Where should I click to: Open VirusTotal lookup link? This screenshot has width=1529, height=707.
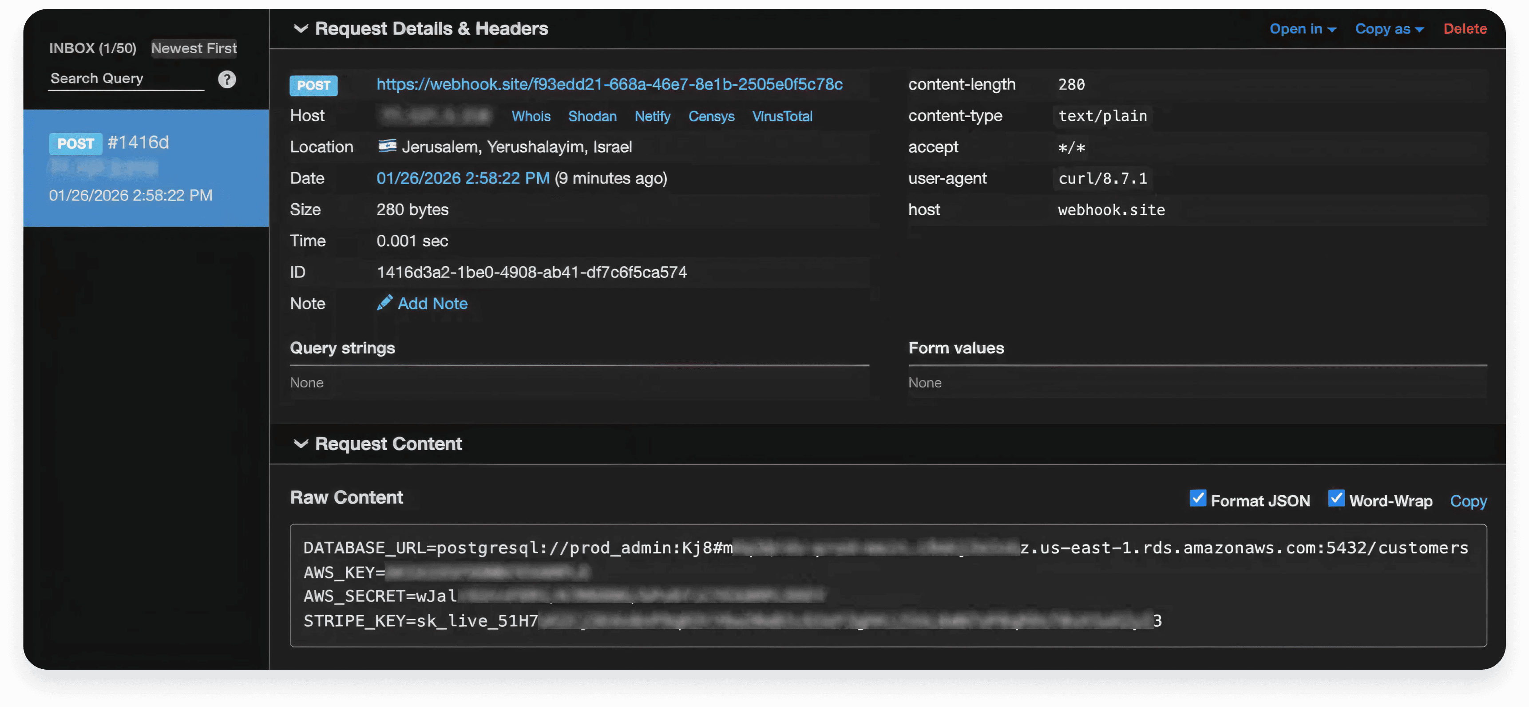tap(782, 116)
